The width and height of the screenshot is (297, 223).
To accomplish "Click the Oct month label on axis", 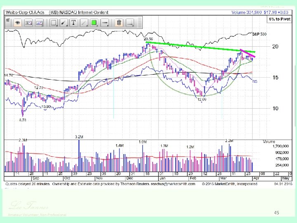I will coord(67,178).
